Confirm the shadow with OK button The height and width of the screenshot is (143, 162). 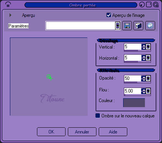click(51, 132)
